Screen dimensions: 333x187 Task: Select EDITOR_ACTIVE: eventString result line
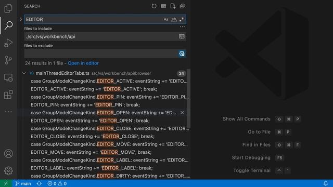pyautogui.click(x=94, y=89)
